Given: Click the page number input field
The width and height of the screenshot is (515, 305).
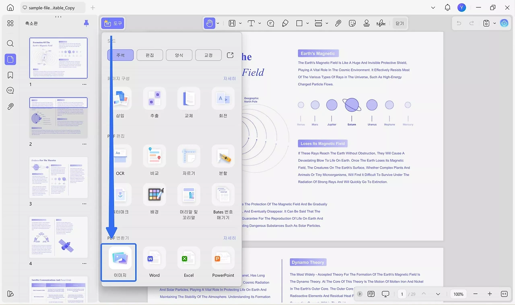Looking at the screenshot, I should 402,294.
